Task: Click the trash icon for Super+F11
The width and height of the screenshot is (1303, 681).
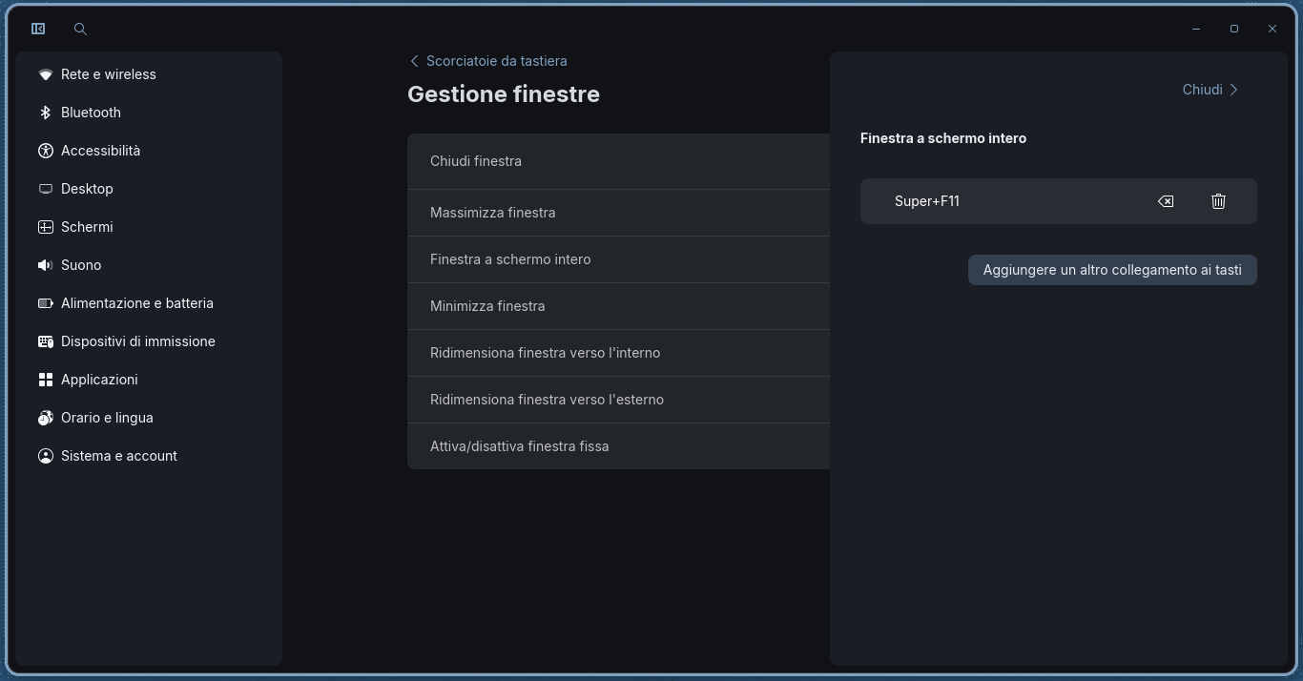Action: pyautogui.click(x=1218, y=201)
